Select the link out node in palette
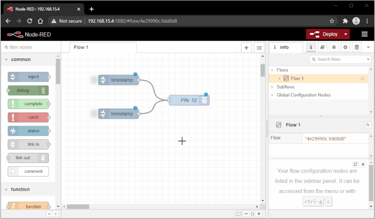This screenshot has width=375, height=219. (x=28, y=158)
